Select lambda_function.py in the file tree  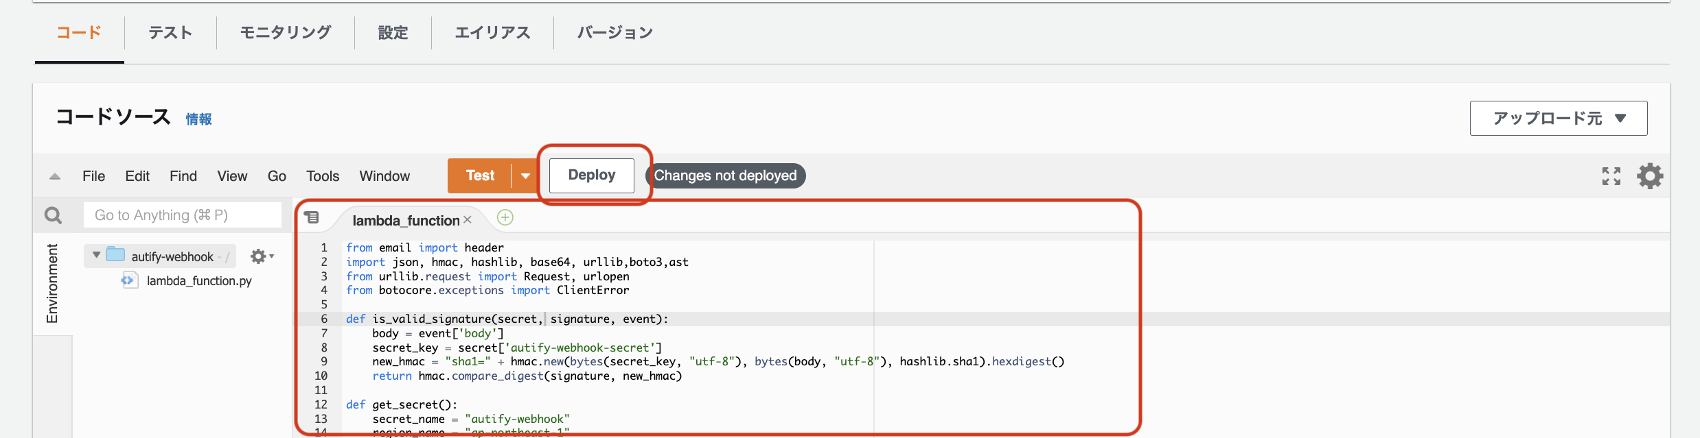[199, 280]
